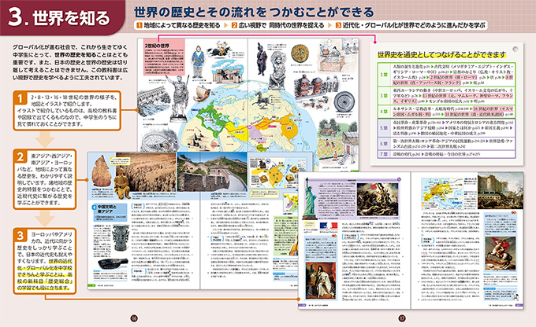
Task: Click the heading '世界の歴史とその流れを つかむことができる'
Action: pos(254,13)
